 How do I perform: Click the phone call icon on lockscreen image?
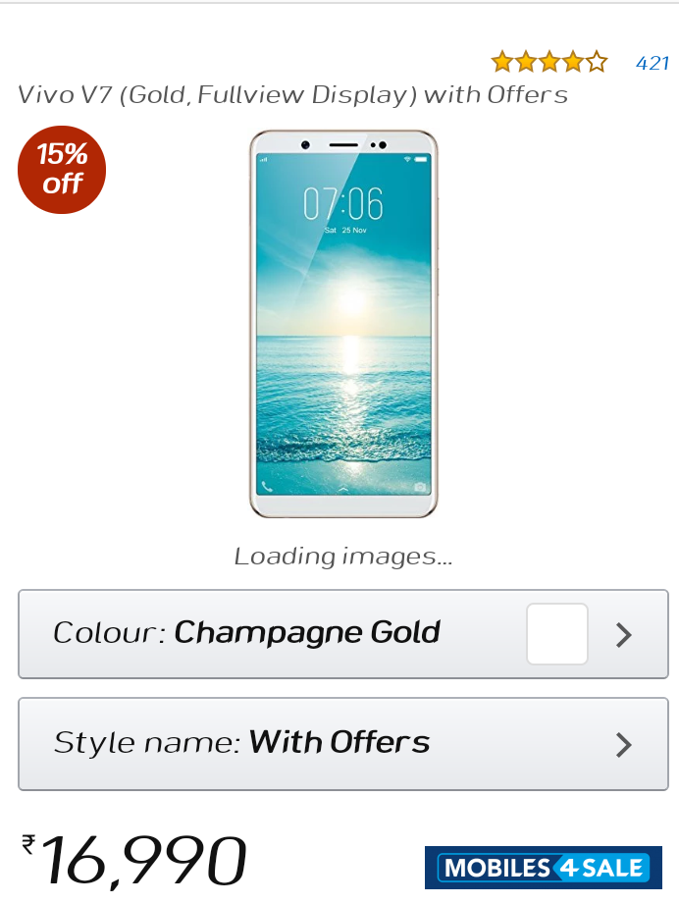pos(267,487)
